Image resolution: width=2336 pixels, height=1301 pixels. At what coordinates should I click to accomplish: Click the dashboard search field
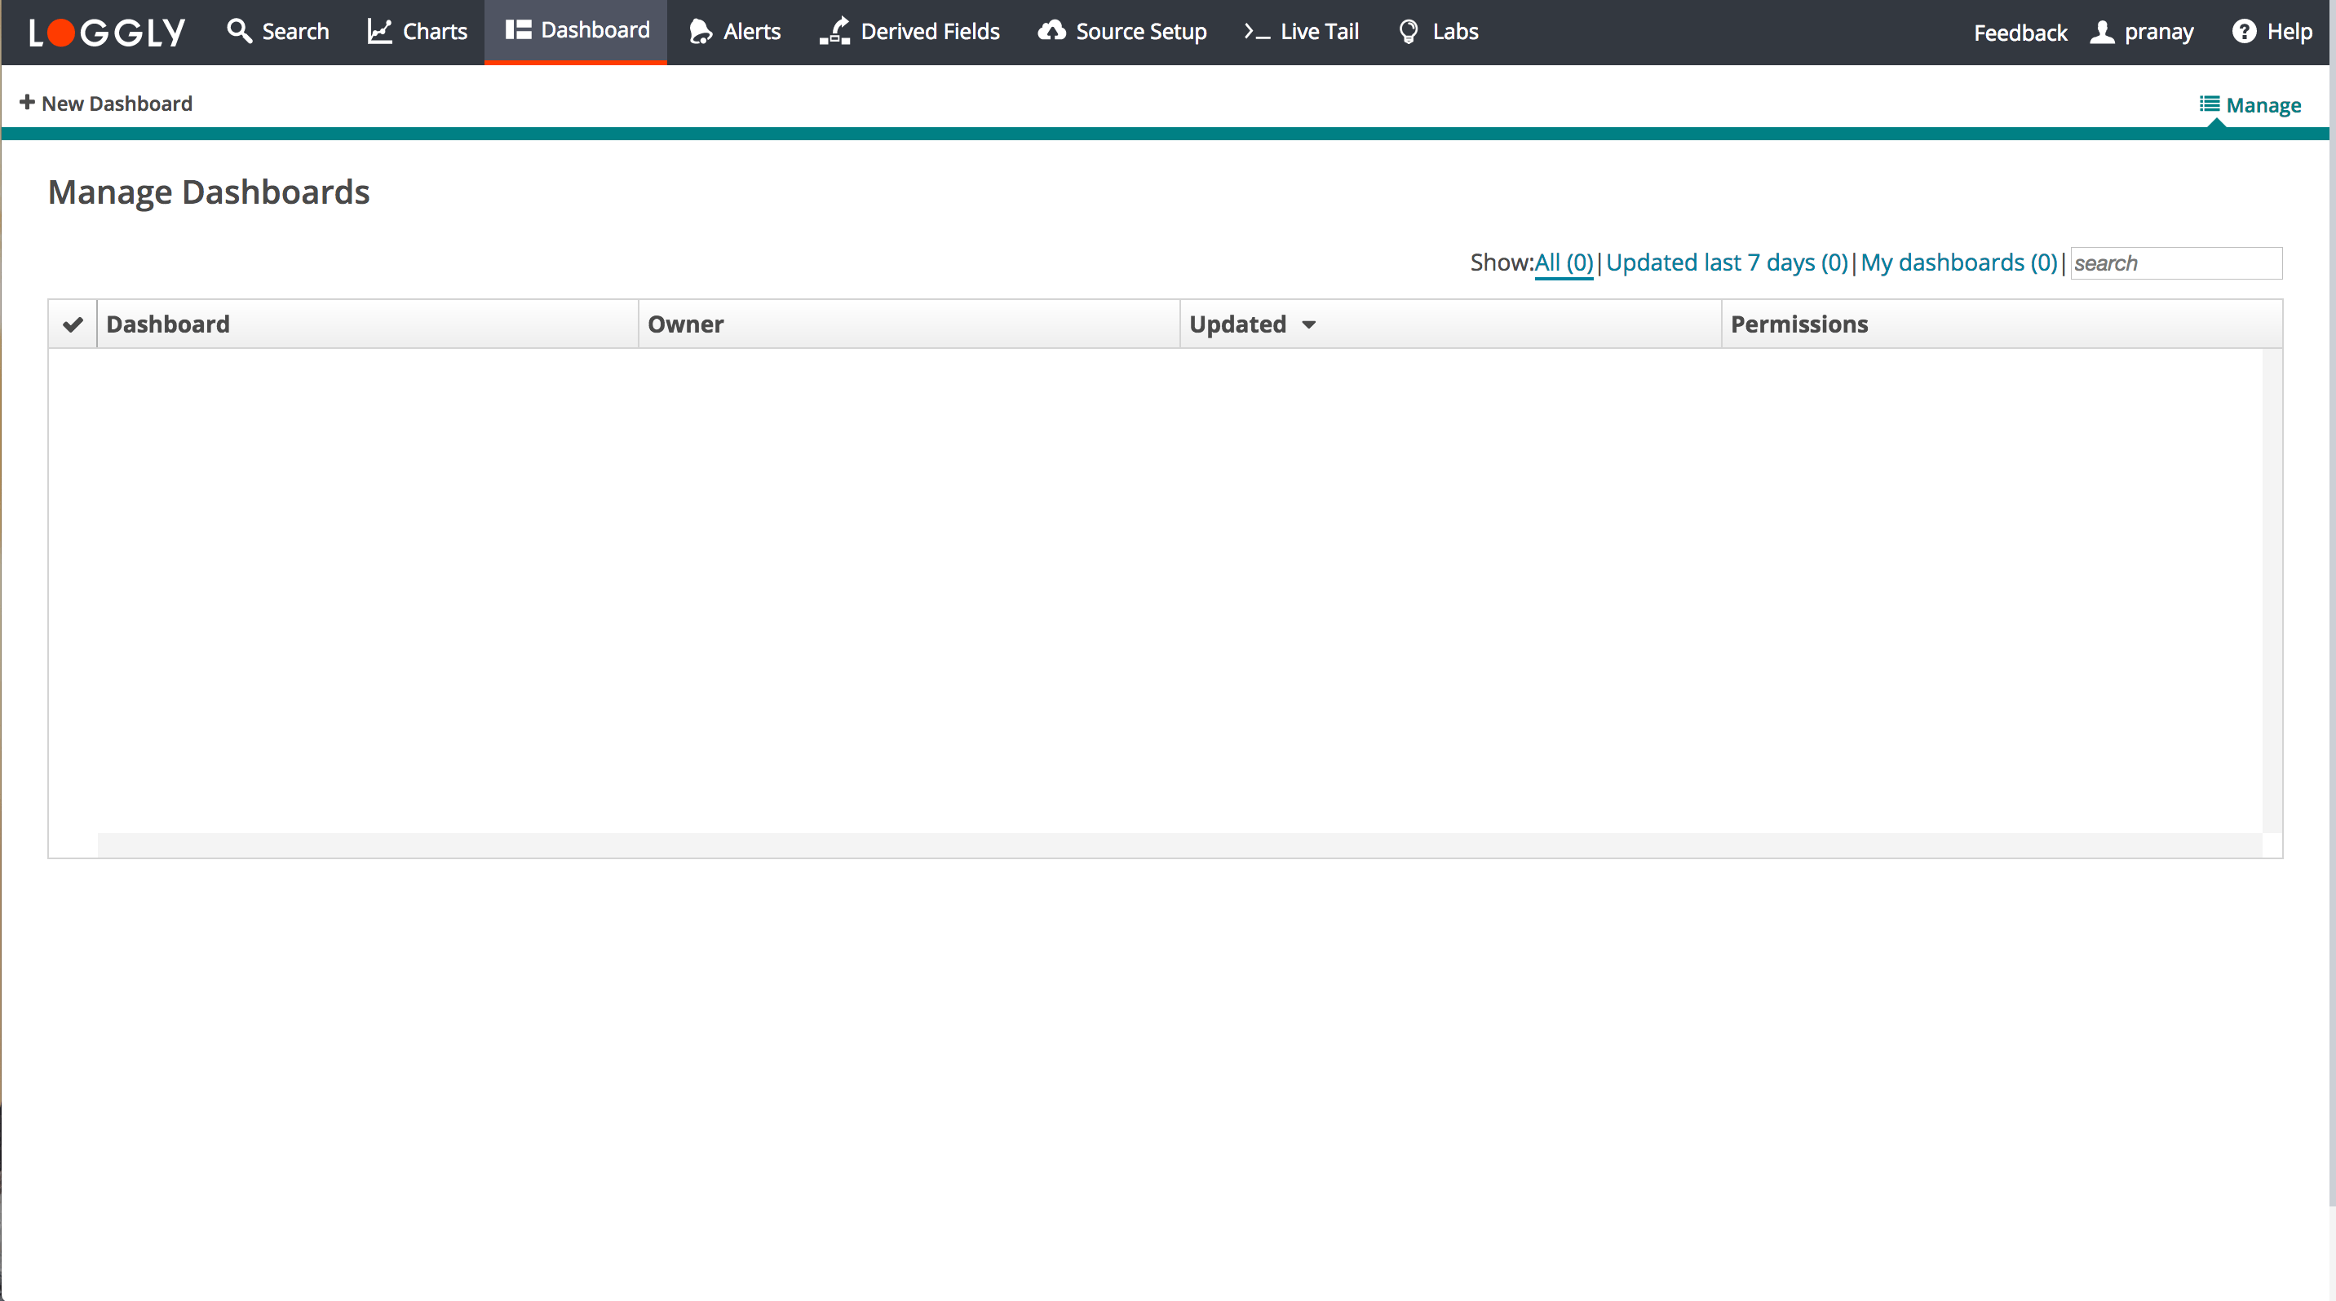point(2175,262)
